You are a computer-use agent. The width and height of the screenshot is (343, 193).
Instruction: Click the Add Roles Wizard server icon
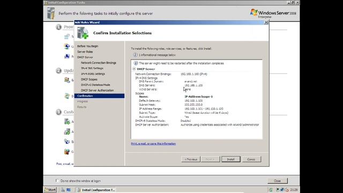[83, 33]
